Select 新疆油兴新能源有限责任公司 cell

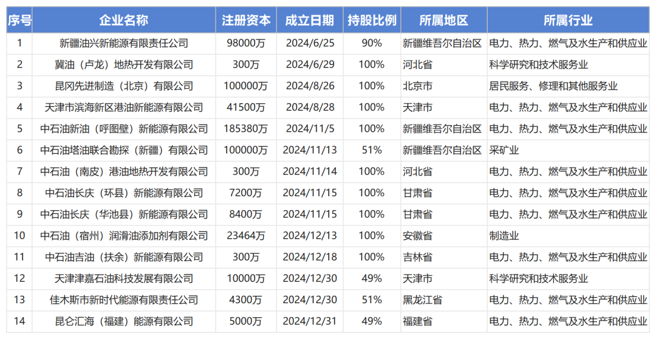tap(124, 44)
